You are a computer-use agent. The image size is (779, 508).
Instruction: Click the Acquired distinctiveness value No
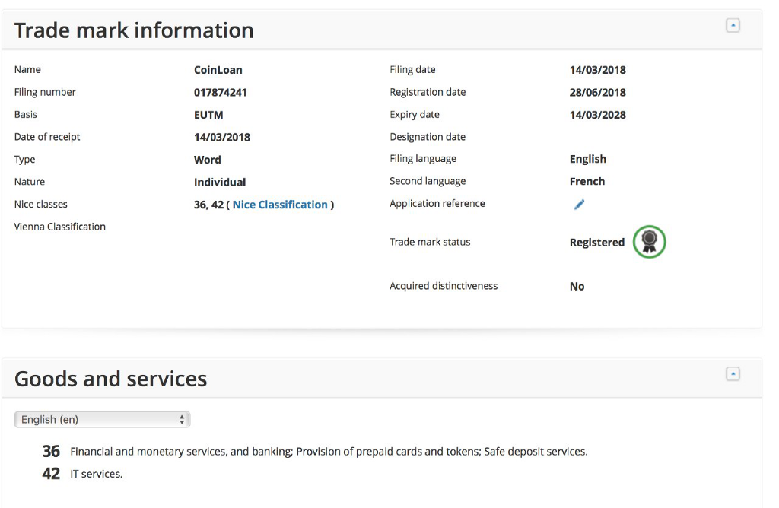pyautogui.click(x=577, y=287)
